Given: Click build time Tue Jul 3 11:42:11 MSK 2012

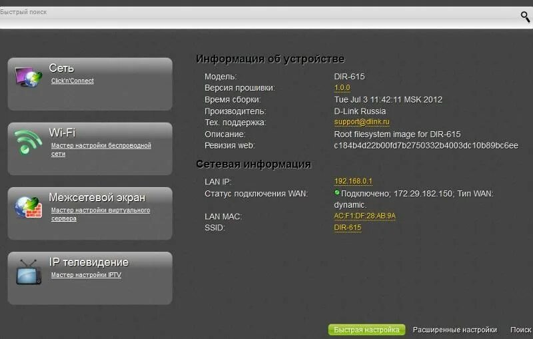Looking at the screenshot, I should pyautogui.click(x=388, y=99).
